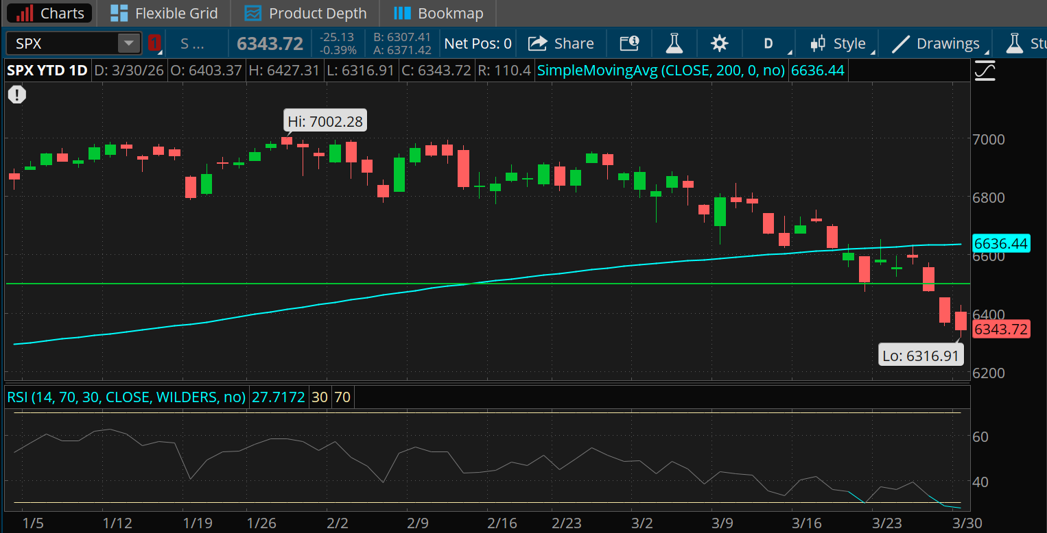Click the 6343.72 price label on the axis
Viewport: 1047px width, 533px height.
tap(1001, 330)
